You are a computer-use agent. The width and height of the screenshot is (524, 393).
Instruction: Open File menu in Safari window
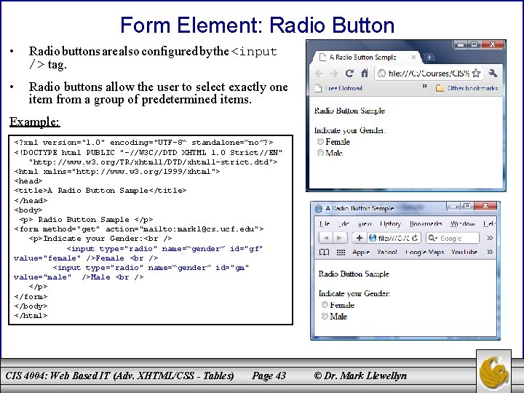325,223
